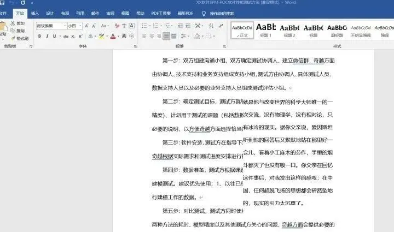Viewport: 394px width, 232px height.
Task: Open Paragraph dialog launcher
Action: pos(224,46)
